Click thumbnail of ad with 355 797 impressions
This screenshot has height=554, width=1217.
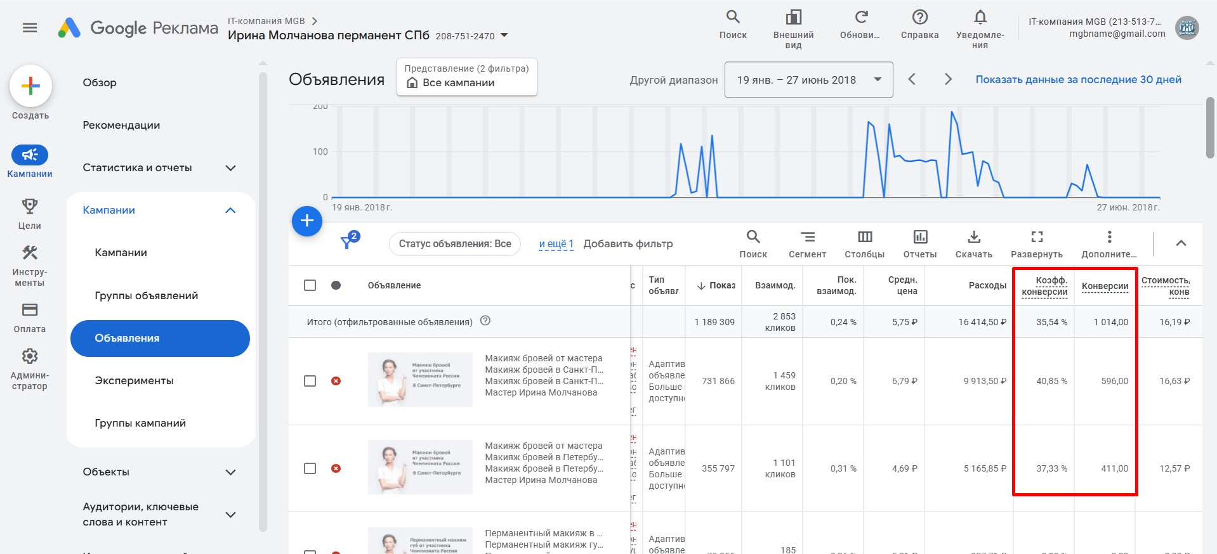pos(420,467)
